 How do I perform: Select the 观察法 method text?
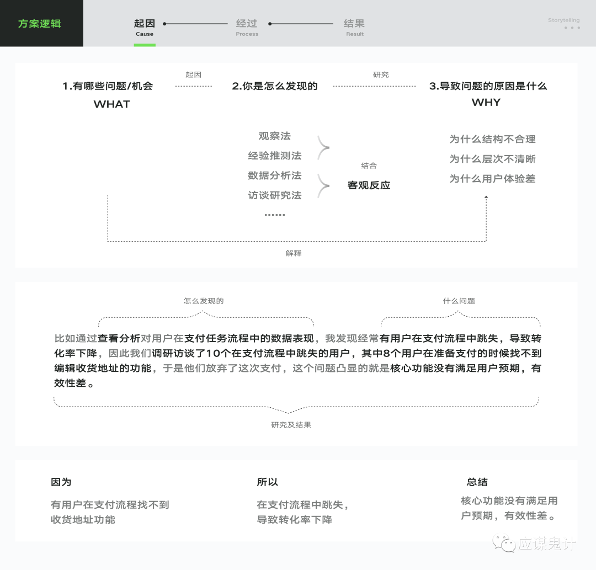pos(274,136)
